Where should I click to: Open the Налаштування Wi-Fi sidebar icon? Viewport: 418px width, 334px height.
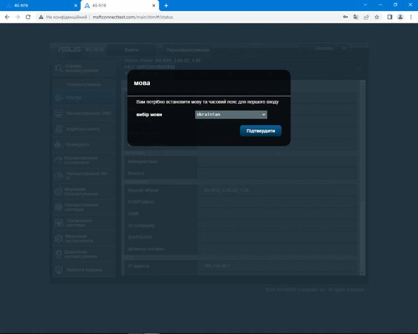click(x=59, y=176)
